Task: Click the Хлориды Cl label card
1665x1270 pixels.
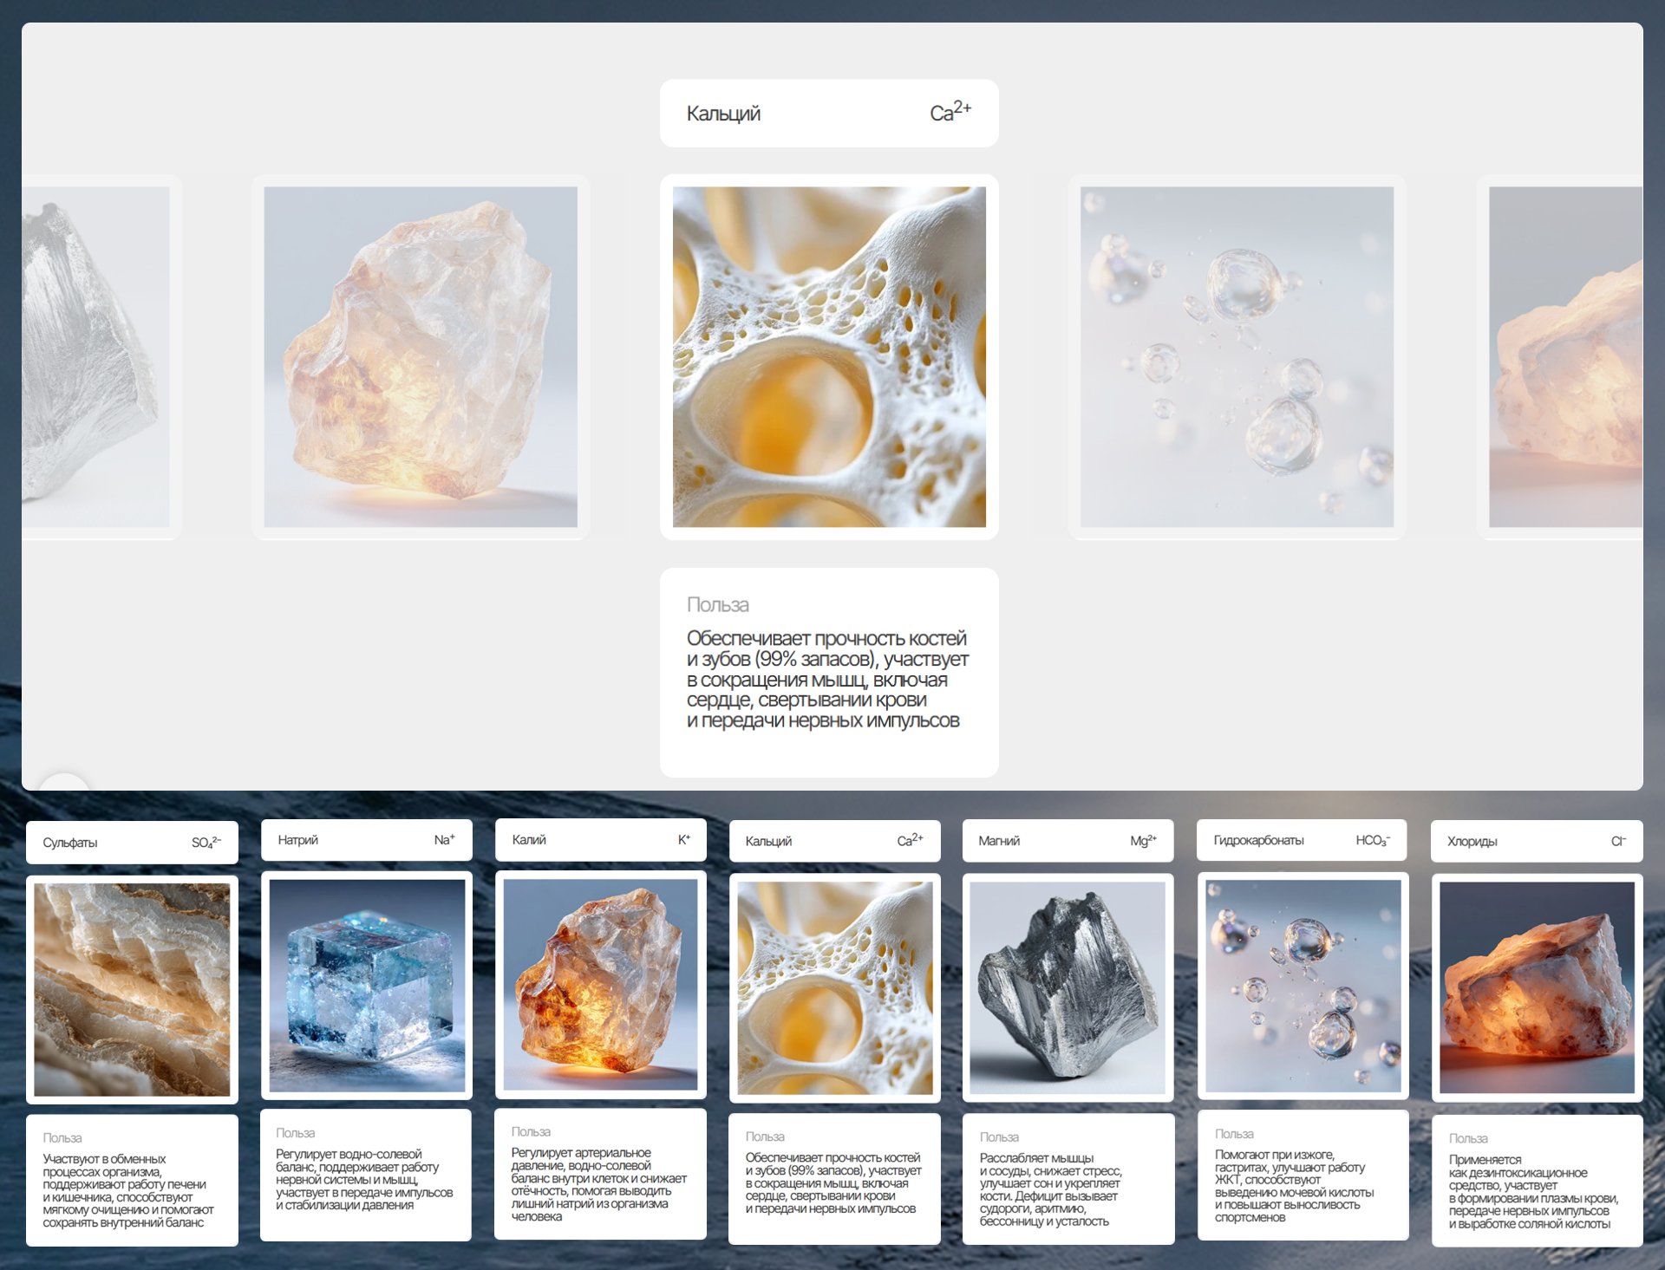Action: pos(1536,842)
